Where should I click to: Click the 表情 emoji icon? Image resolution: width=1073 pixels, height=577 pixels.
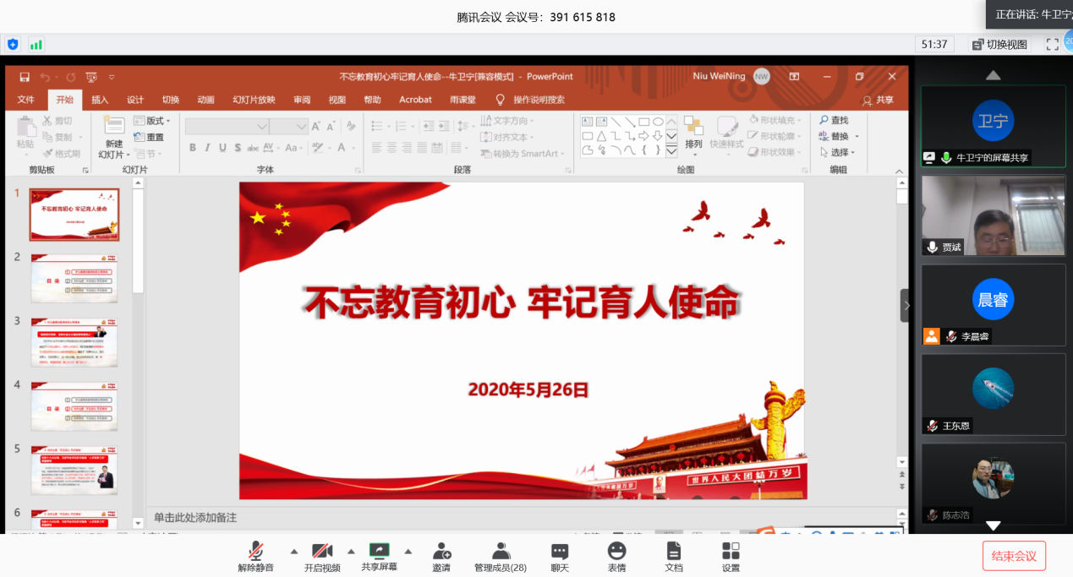(x=616, y=552)
